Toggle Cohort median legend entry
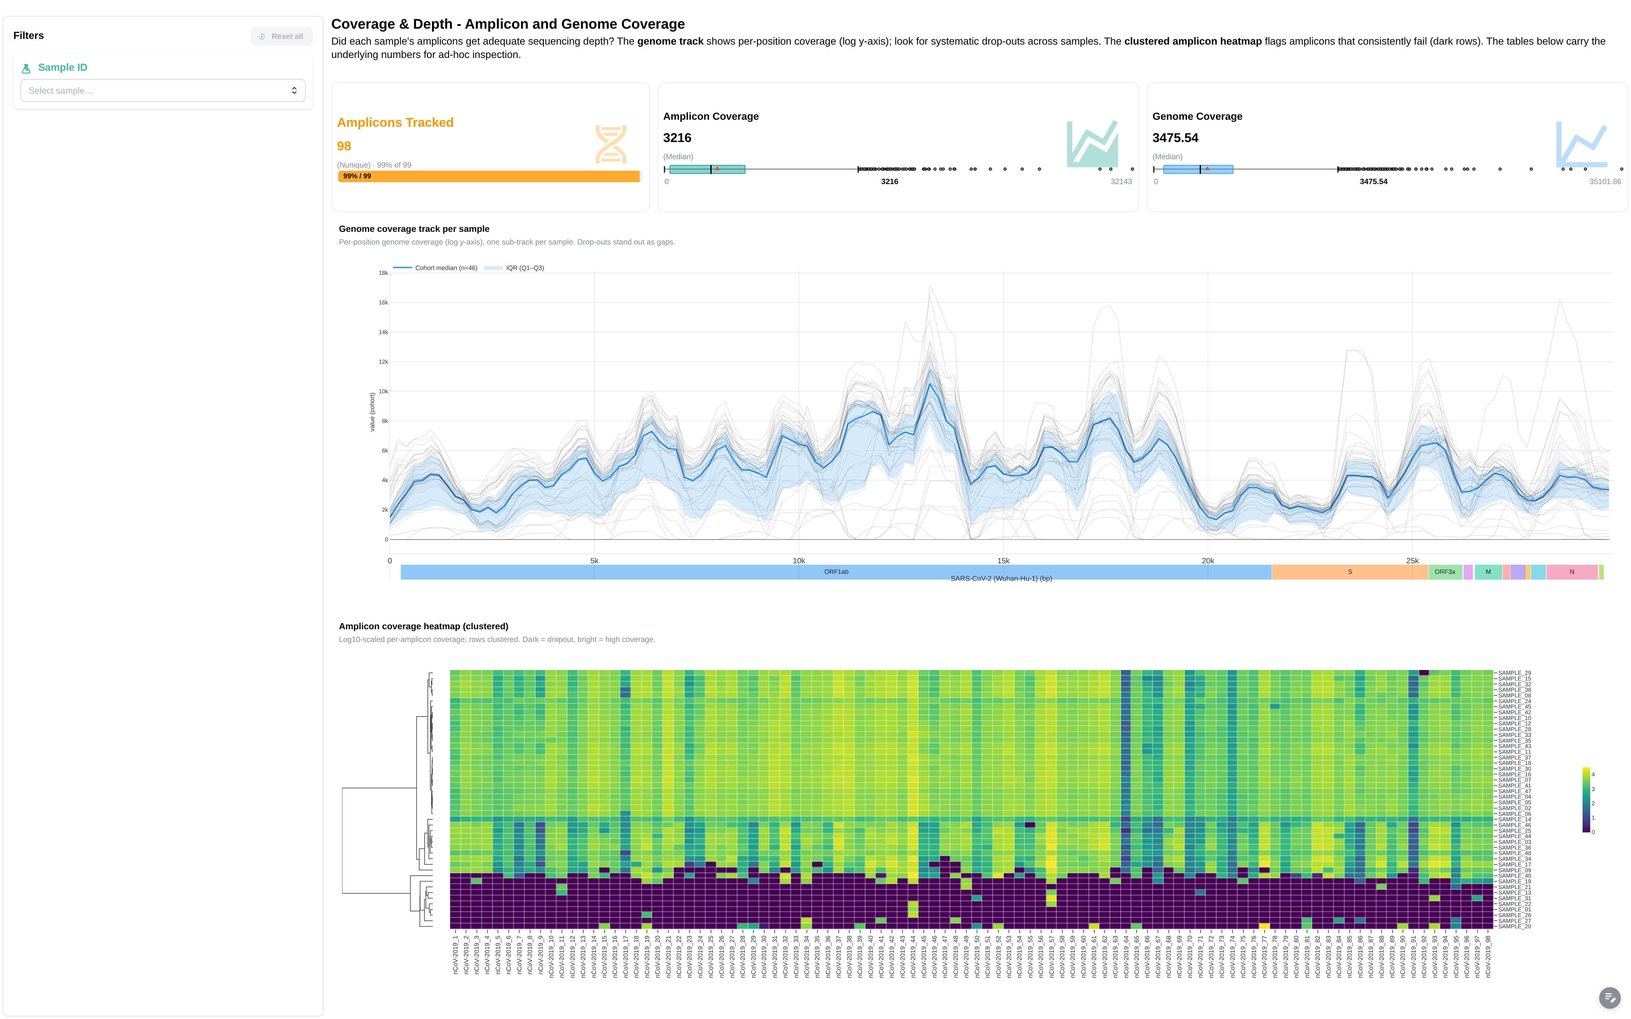 (435, 267)
